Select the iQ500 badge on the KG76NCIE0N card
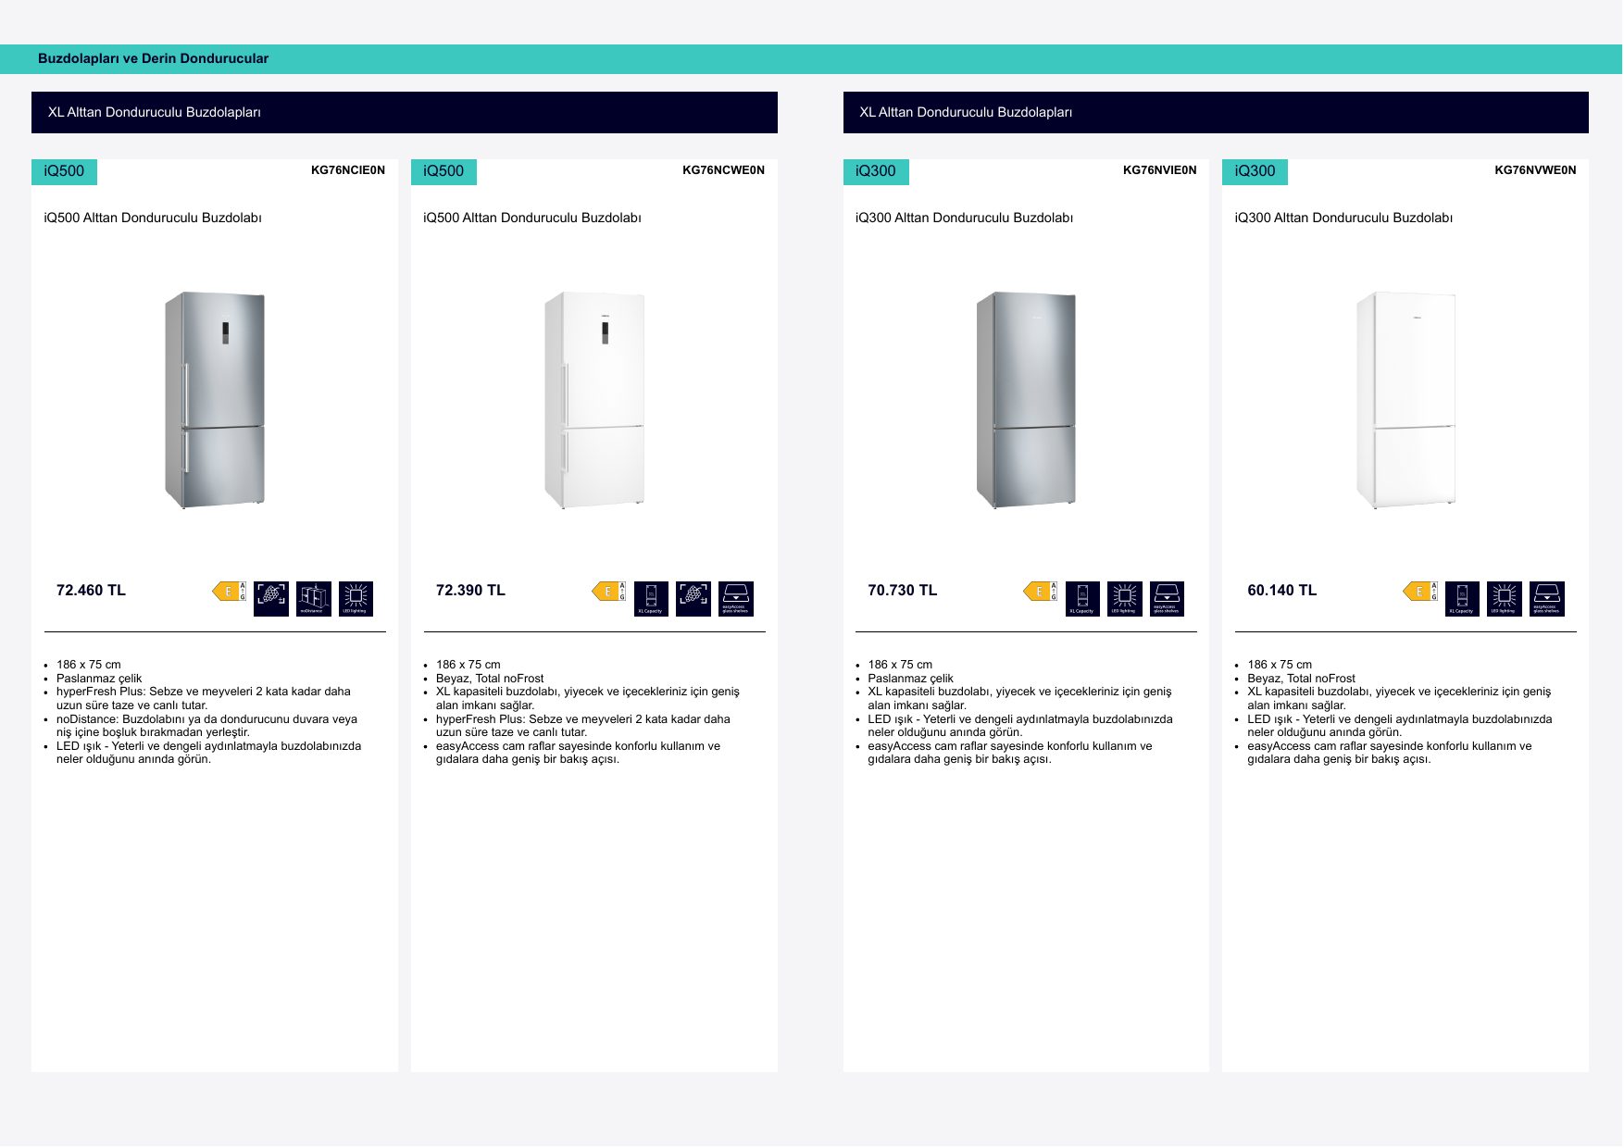Screen dimensions: 1624x1148 (64, 171)
